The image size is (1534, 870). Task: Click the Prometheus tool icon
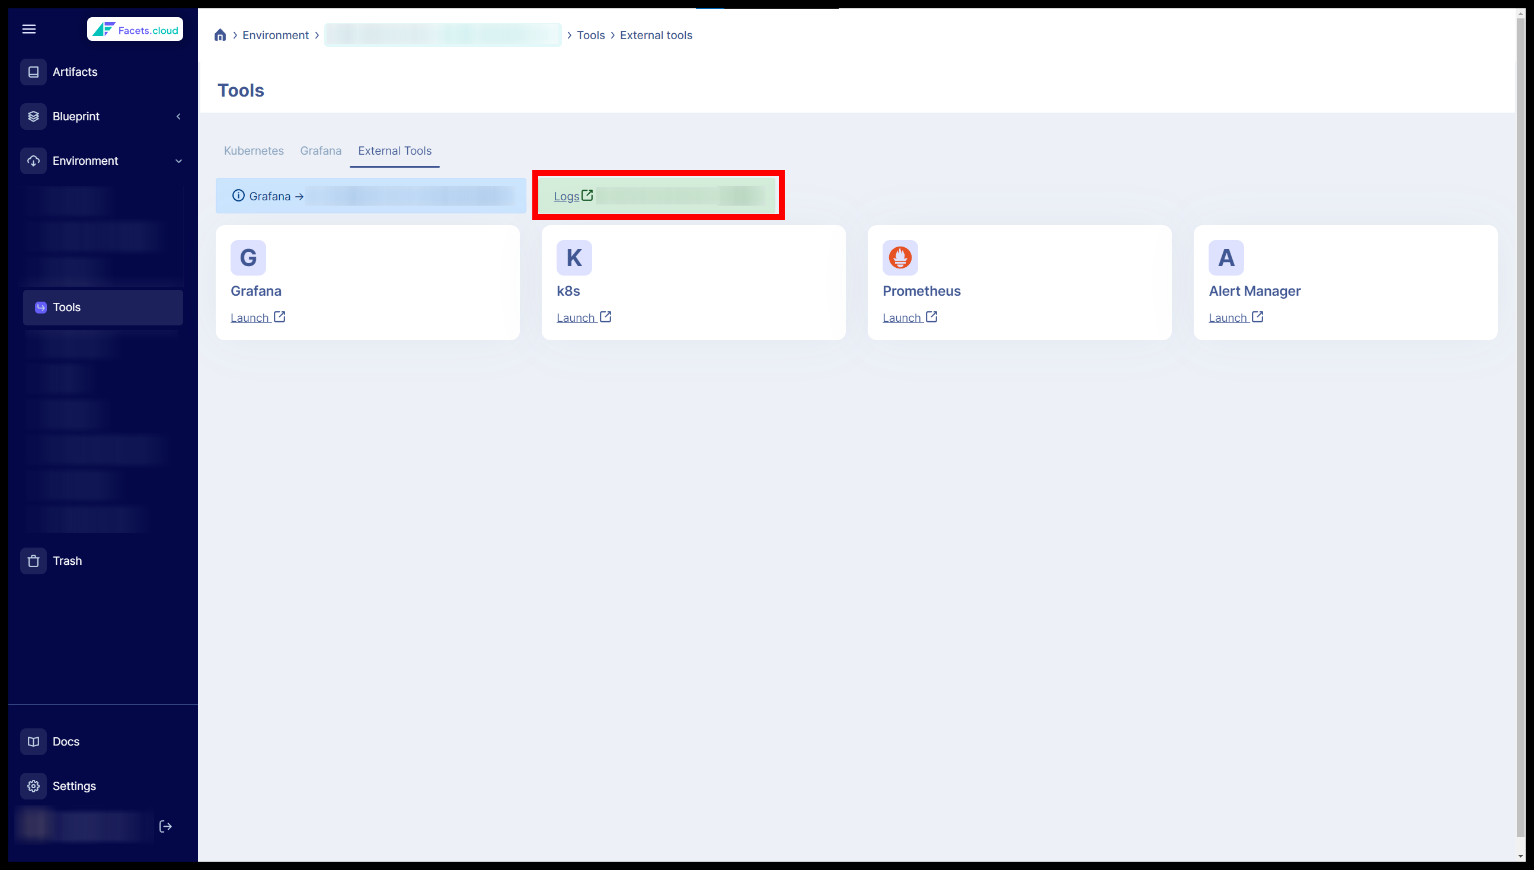tap(900, 257)
